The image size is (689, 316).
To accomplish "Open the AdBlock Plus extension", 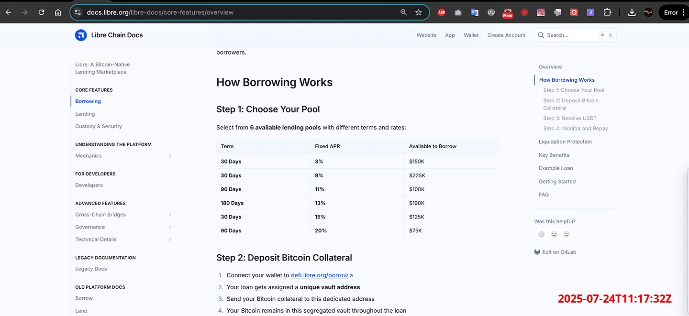I will [x=441, y=12].
